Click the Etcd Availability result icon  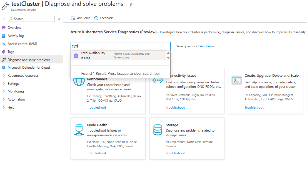coord(76,56)
